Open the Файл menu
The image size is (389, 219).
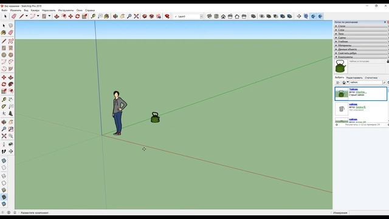click(4, 10)
